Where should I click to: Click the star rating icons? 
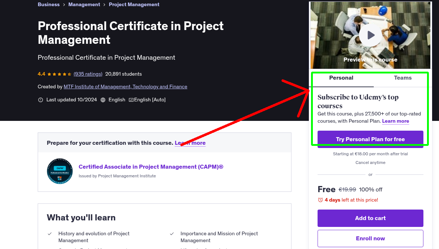point(59,74)
